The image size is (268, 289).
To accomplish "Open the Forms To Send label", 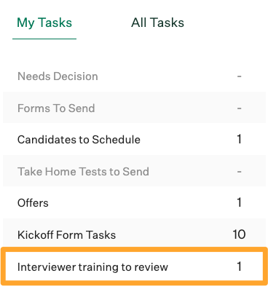I will pyautogui.click(x=56, y=108).
